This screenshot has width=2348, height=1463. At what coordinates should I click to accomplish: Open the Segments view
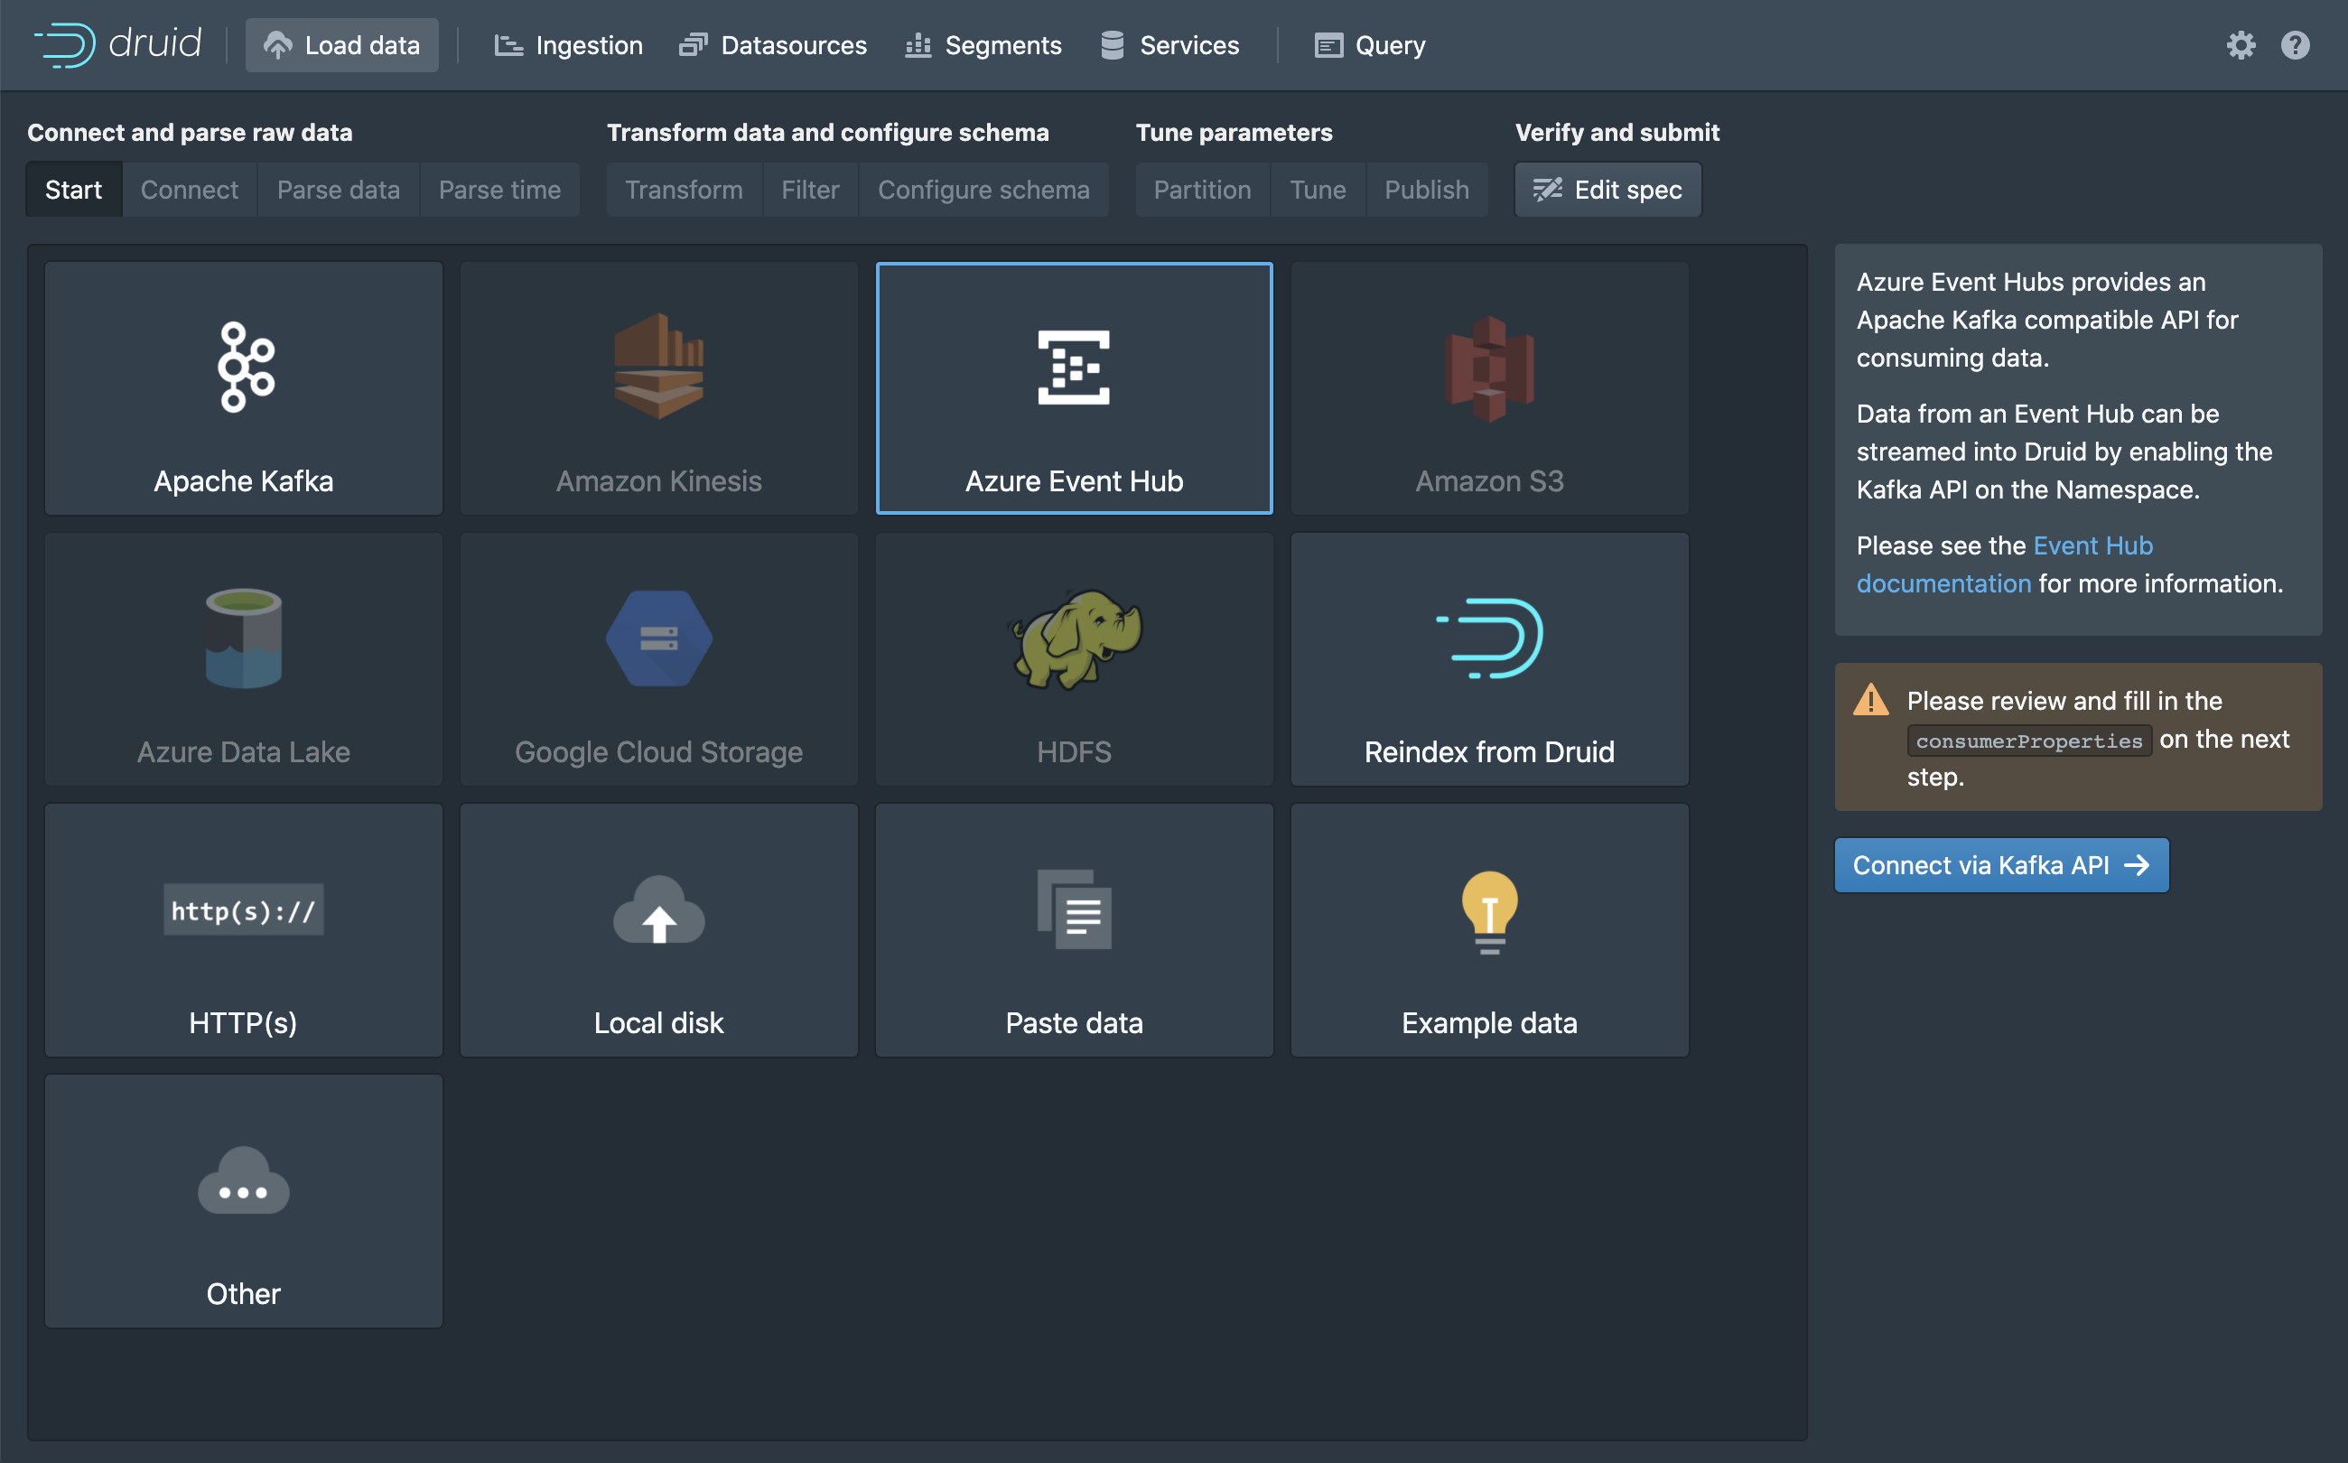point(983,45)
